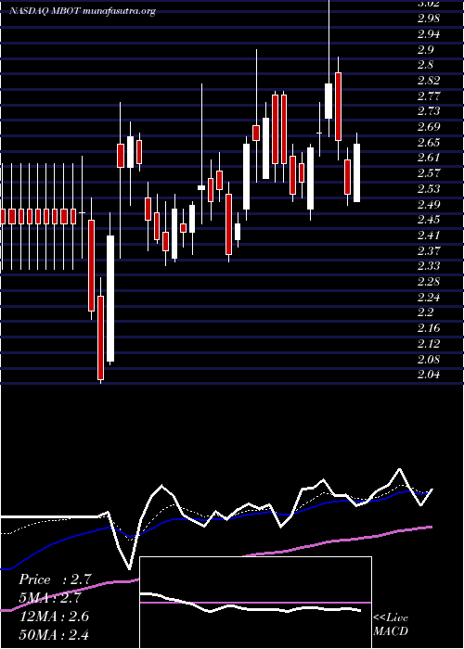The image size is (464, 649).
Task: Click the 2.61 price axis label
Action: (x=429, y=158)
